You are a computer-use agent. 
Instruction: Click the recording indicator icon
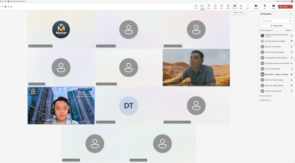coord(5,7)
